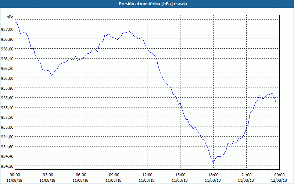
Task: Select the 934,40 y-axis label
Action: click(7, 156)
